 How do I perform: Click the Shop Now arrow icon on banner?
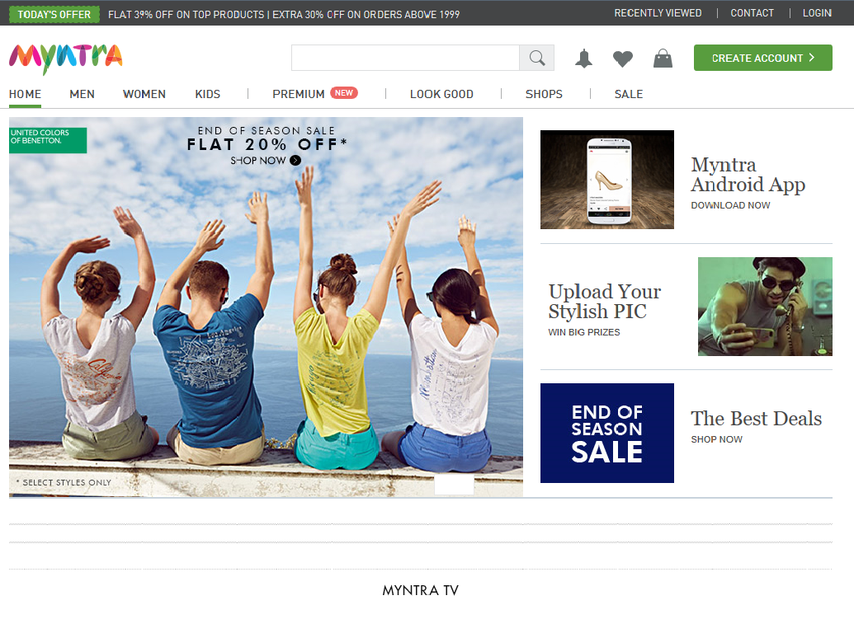(x=295, y=161)
